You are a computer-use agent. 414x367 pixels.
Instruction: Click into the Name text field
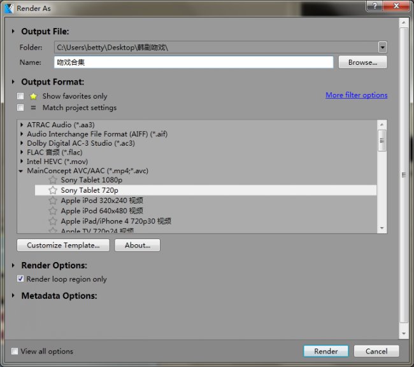click(194, 62)
